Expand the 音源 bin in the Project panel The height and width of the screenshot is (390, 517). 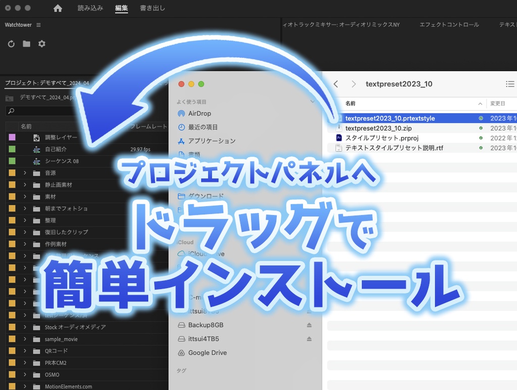coord(24,173)
